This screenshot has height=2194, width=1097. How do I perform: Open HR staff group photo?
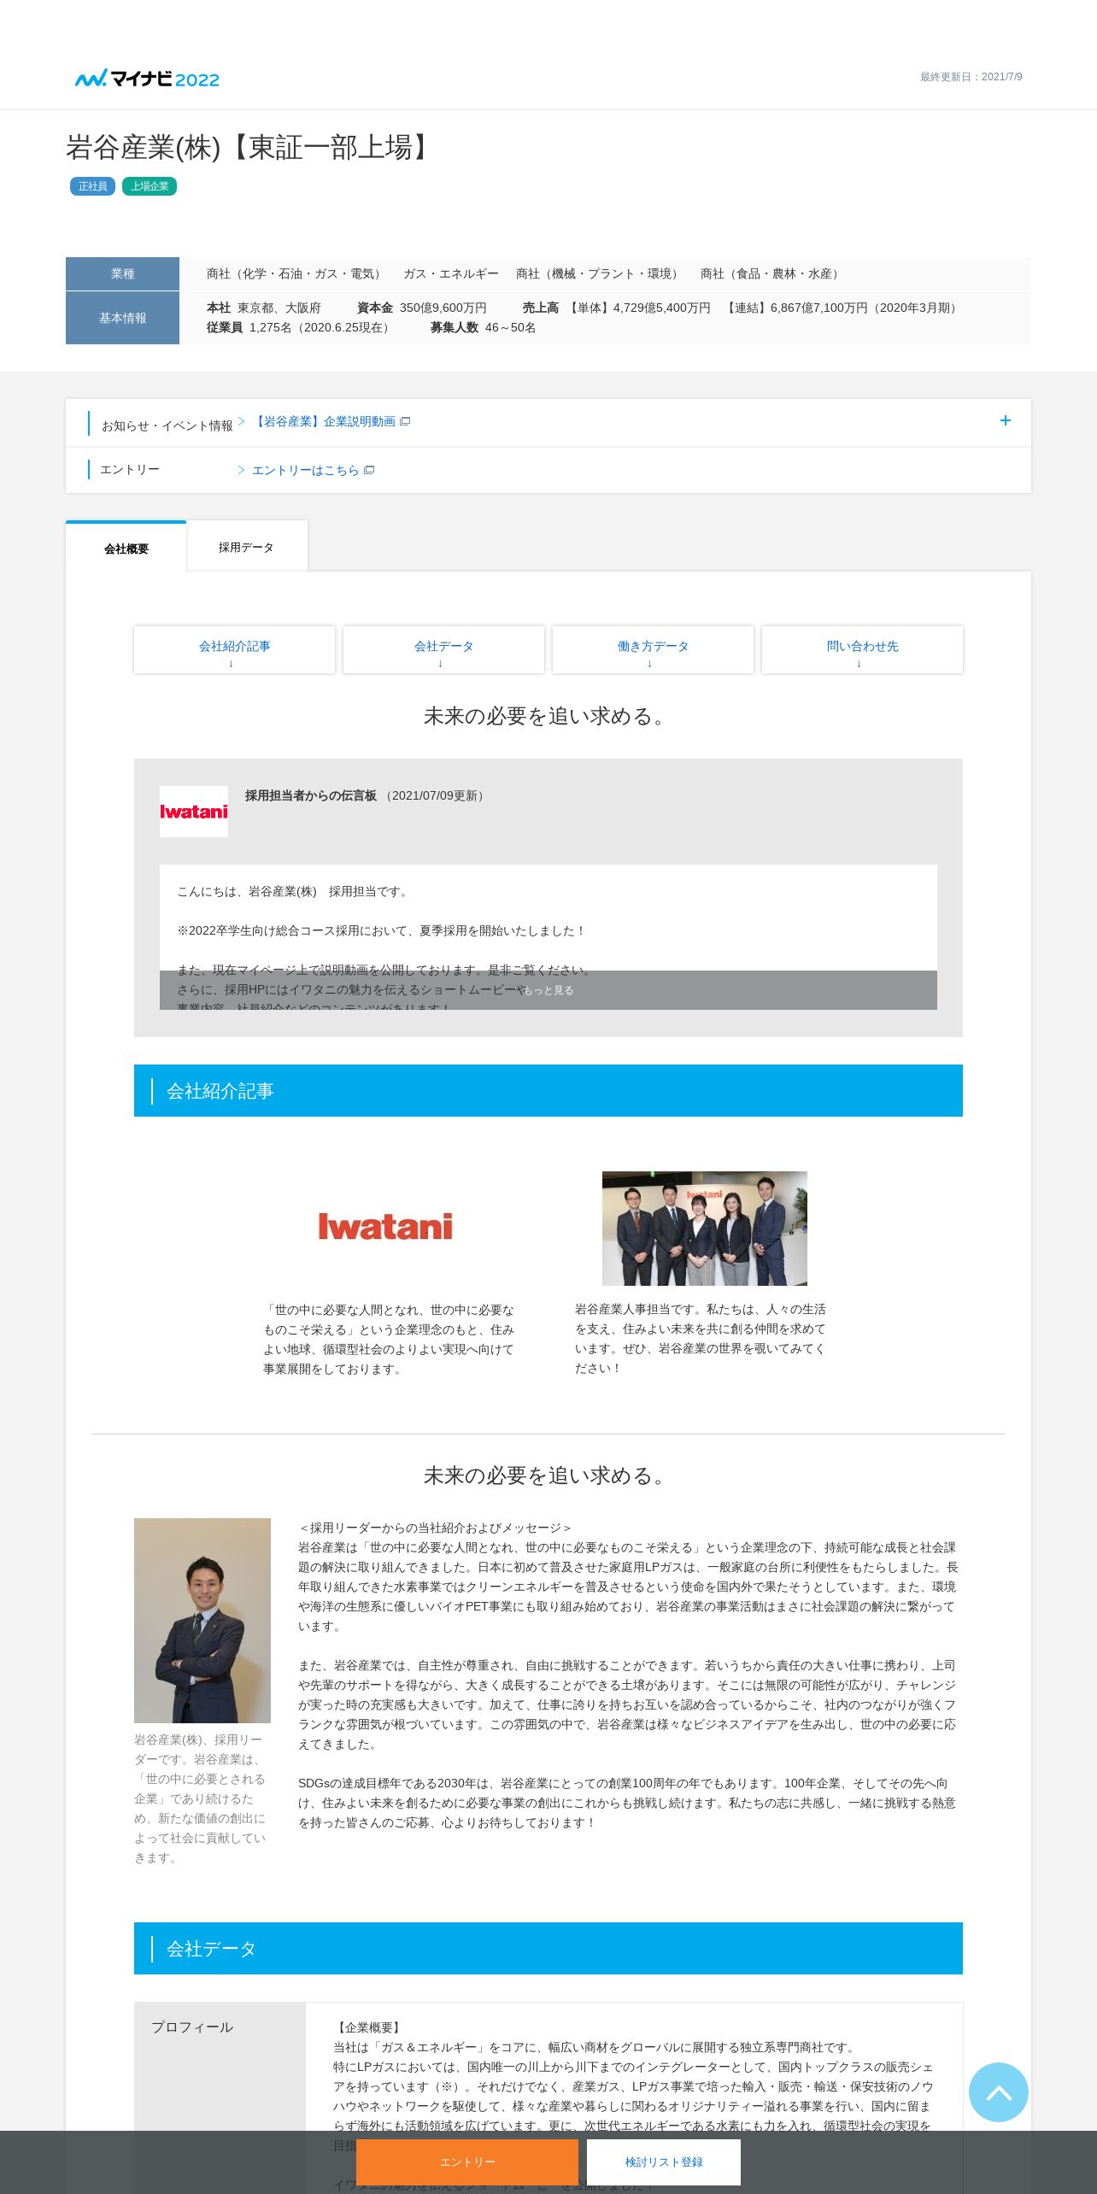(705, 1229)
